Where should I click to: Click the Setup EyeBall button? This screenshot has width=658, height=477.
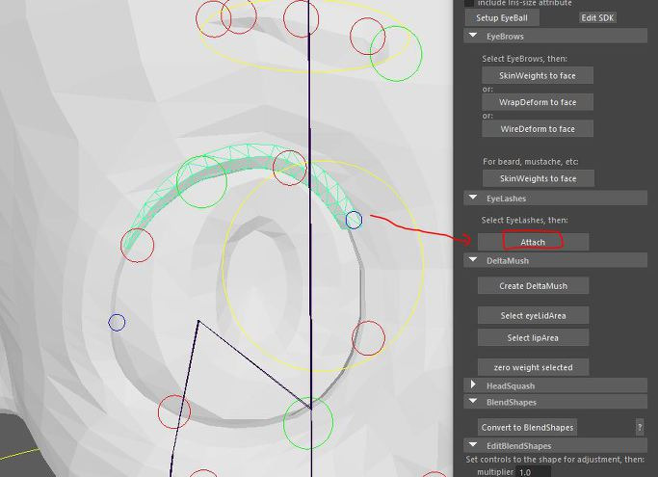coord(502,17)
